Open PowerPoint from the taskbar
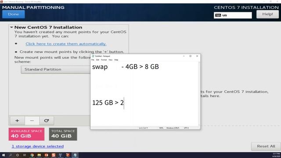 (x=47, y=155)
